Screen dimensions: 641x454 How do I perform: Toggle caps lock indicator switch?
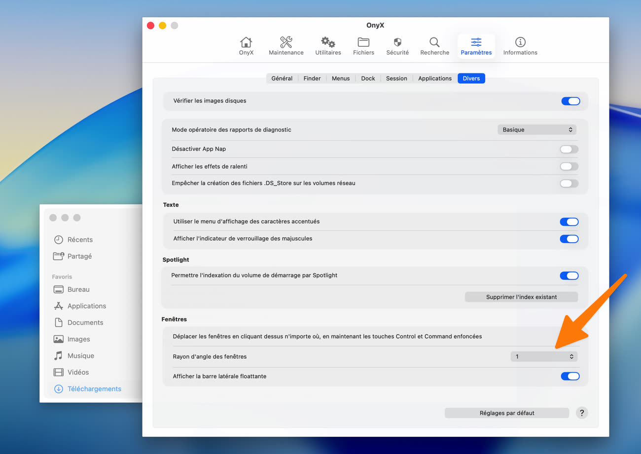pos(569,239)
